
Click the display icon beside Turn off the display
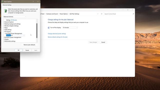coord(49,27)
